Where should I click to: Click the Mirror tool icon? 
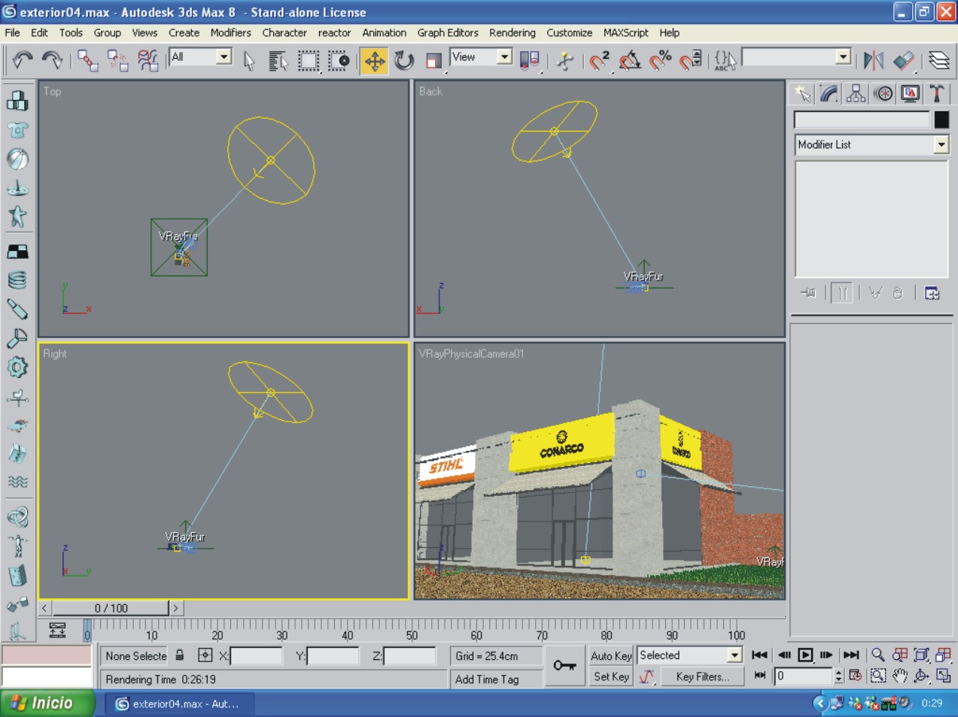coord(874,60)
